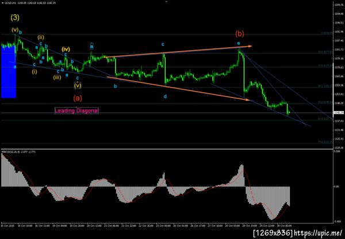Click the 1148.26 price axis value
Screen dimensions: 345x239
(x=339, y=103)
